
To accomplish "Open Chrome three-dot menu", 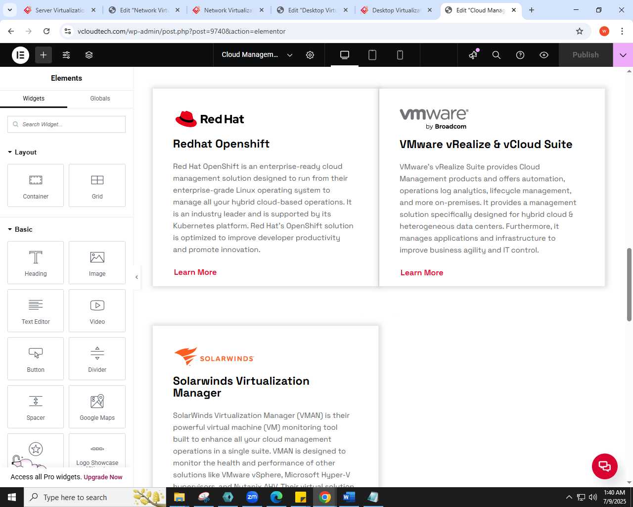I will [622, 31].
